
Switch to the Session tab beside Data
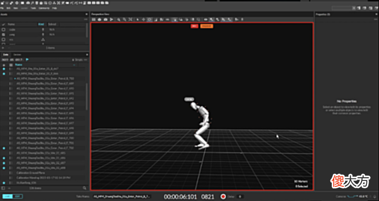coord(17,55)
